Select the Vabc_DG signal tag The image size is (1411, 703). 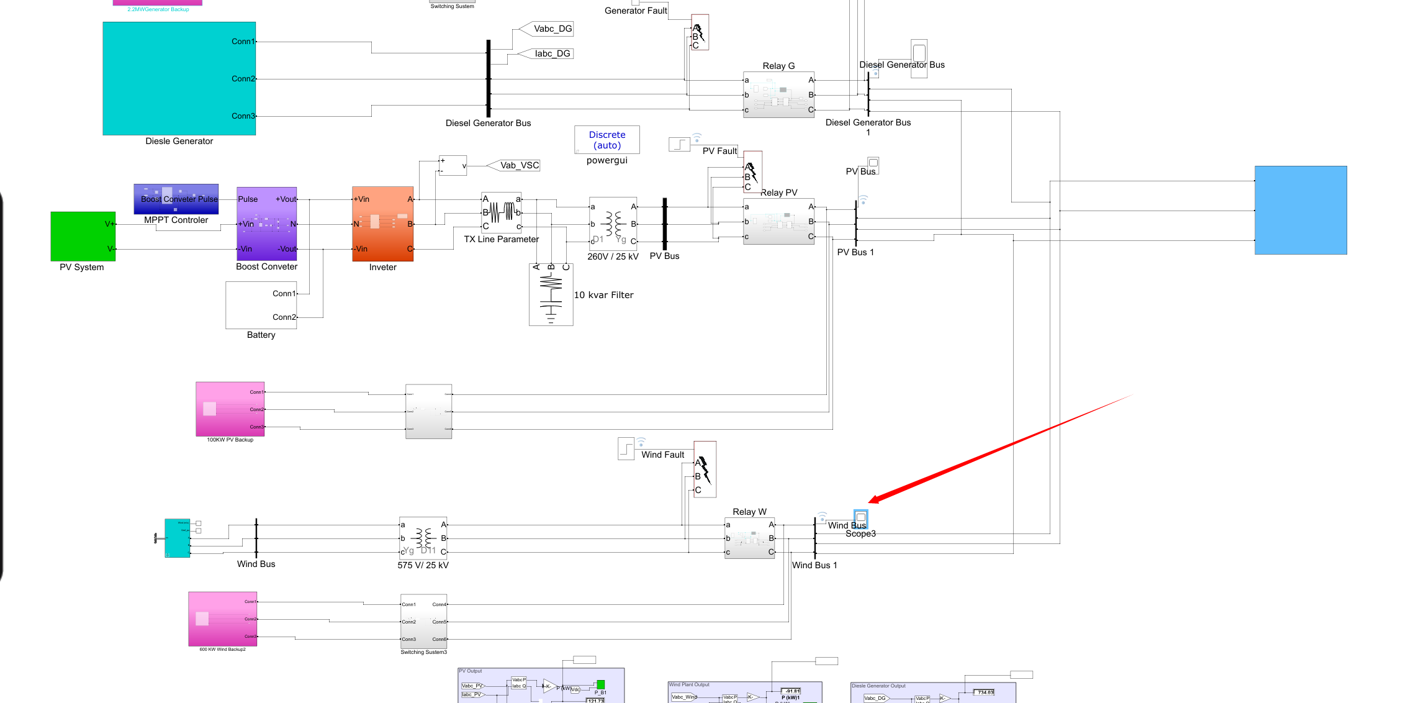tap(546, 29)
